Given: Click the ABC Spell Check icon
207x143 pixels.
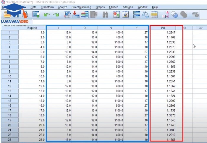Looking at the screenshot, I should pyautogui.click(x=195, y=14).
